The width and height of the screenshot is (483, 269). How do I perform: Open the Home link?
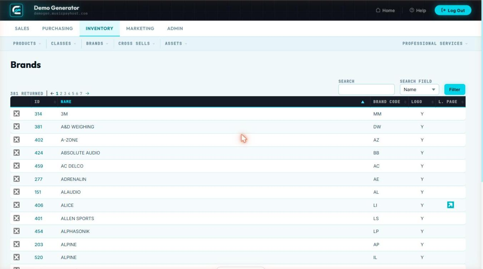pos(385,10)
